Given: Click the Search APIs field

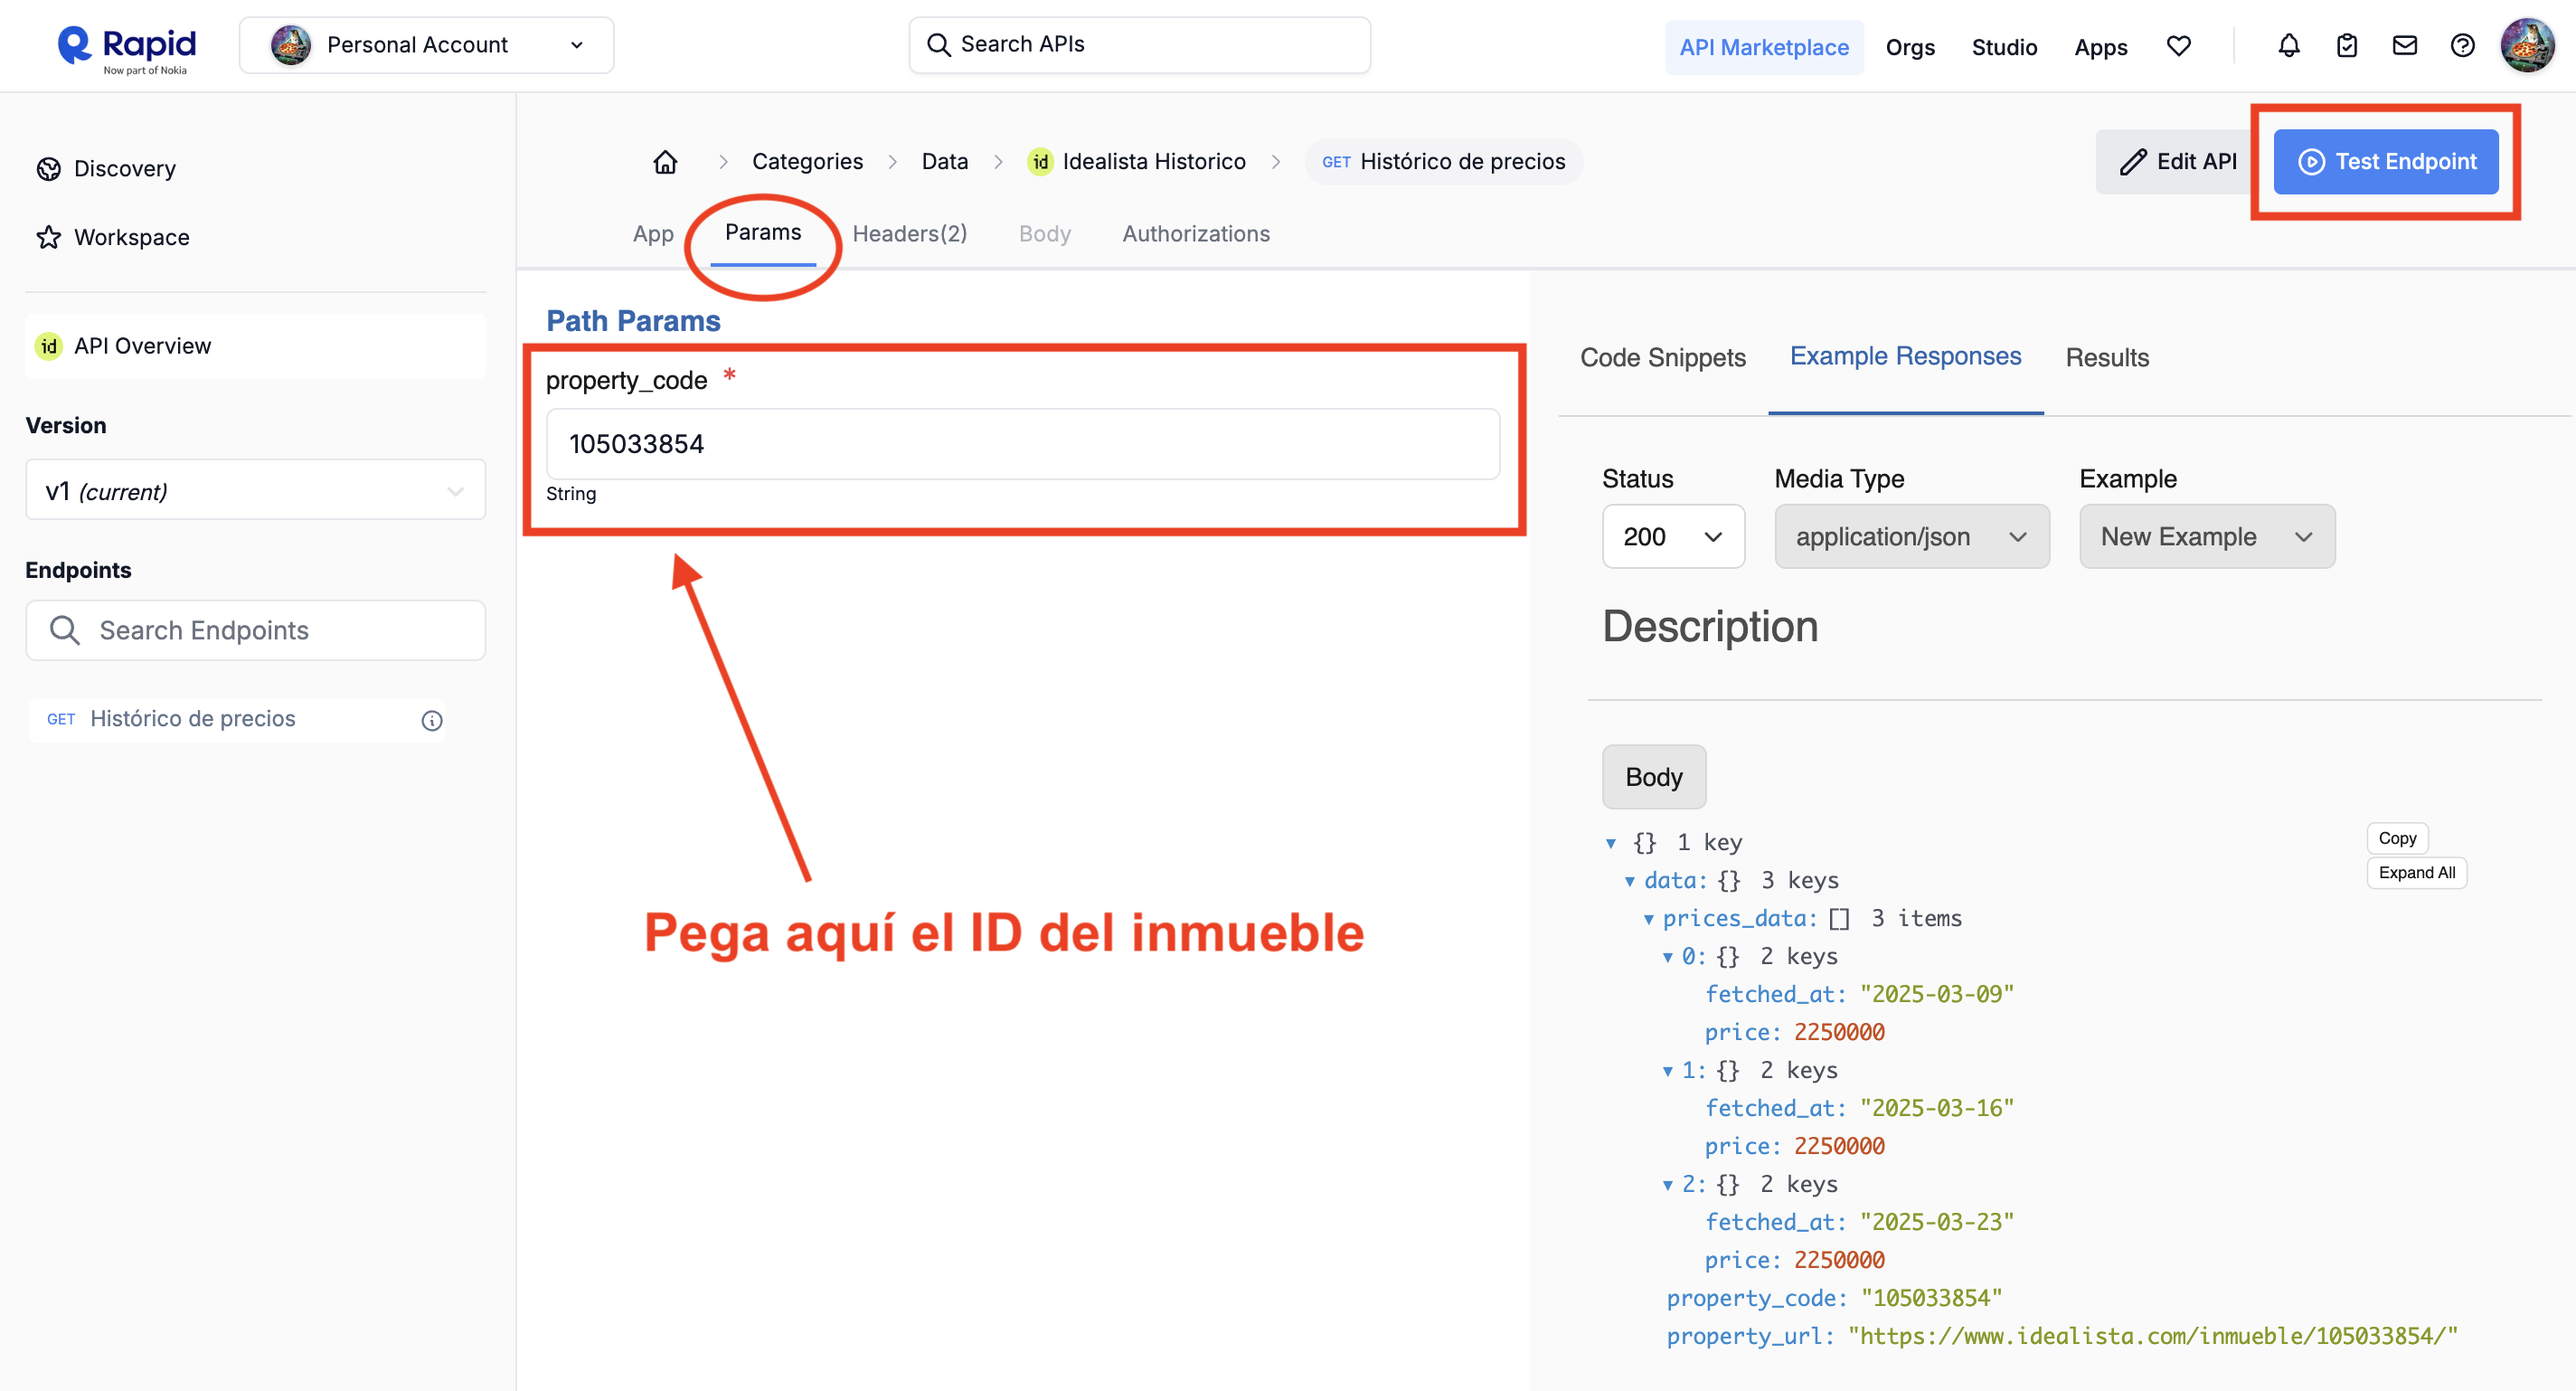Looking at the screenshot, I should 1139,45.
